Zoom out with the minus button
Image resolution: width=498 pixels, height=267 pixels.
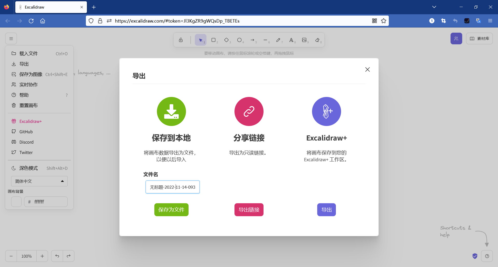(11, 256)
